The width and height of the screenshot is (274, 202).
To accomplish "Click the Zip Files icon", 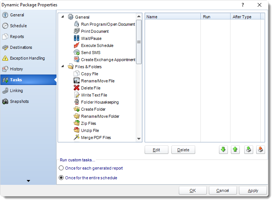I will pyautogui.click(x=77, y=123).
